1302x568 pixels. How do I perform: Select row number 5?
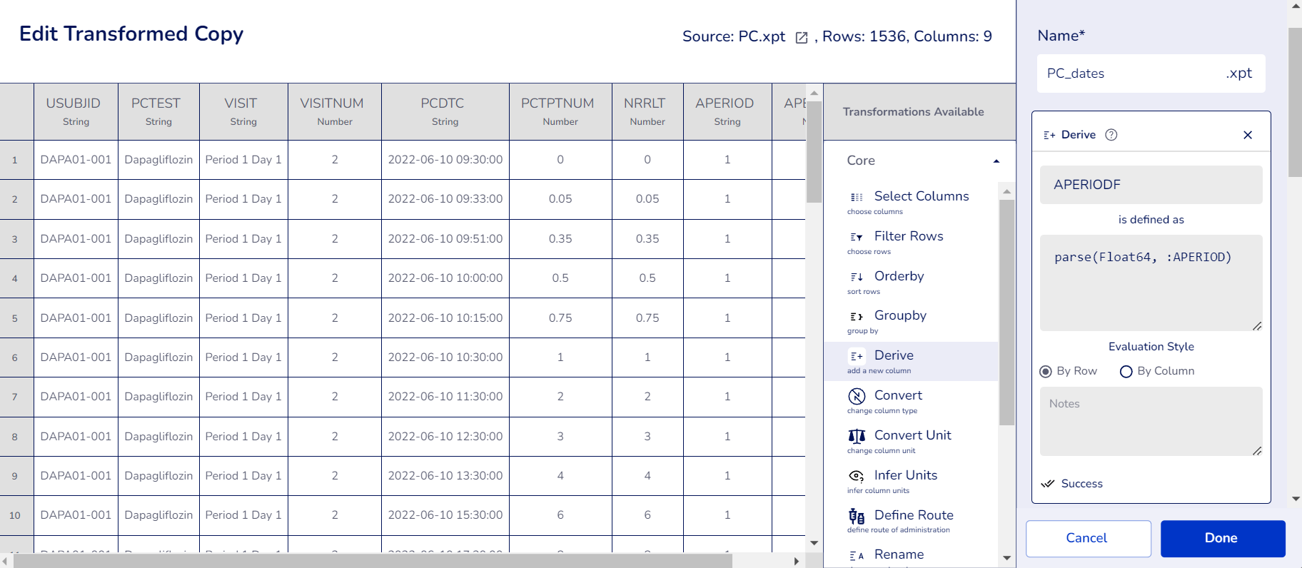click(x=15, y=318)
